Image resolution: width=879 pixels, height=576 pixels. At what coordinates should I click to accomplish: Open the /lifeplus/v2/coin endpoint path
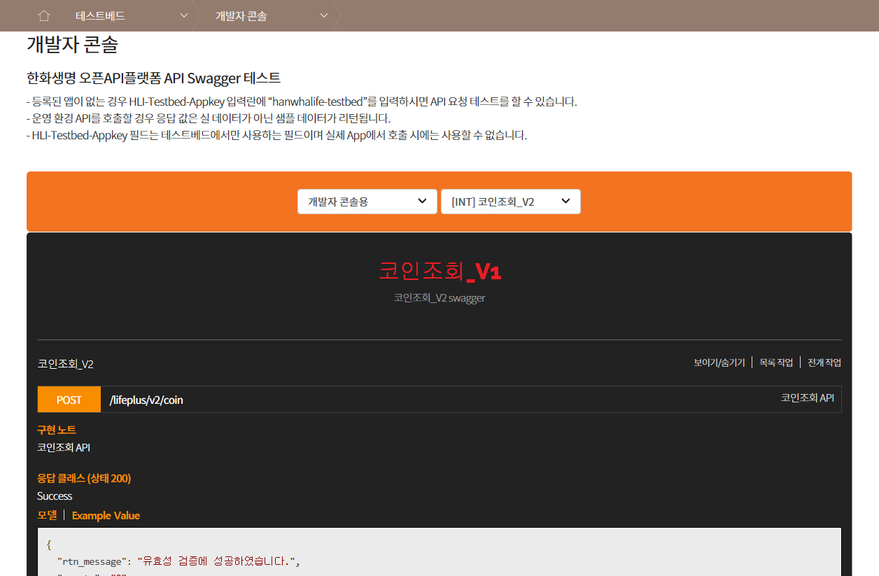pyautogui.click(x=146, y=400)
